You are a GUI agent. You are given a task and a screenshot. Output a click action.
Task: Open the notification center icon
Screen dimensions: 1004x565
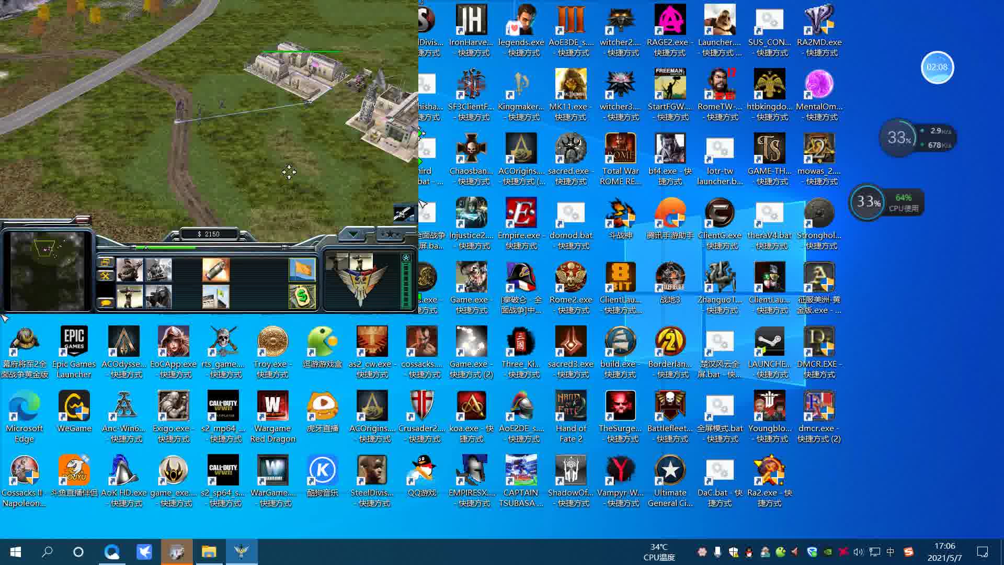tap(983, 551)
